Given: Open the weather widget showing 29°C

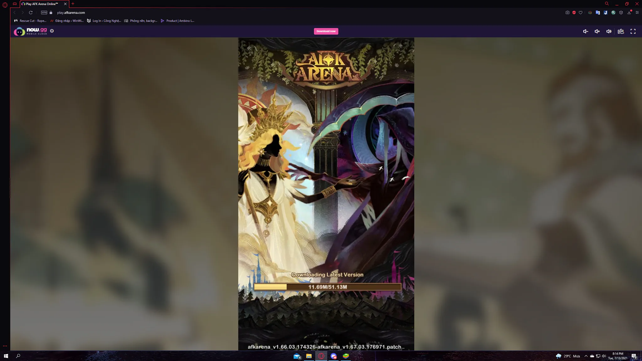Looking at the screenshot, I should pyautogui.click(x=568, y=356).
